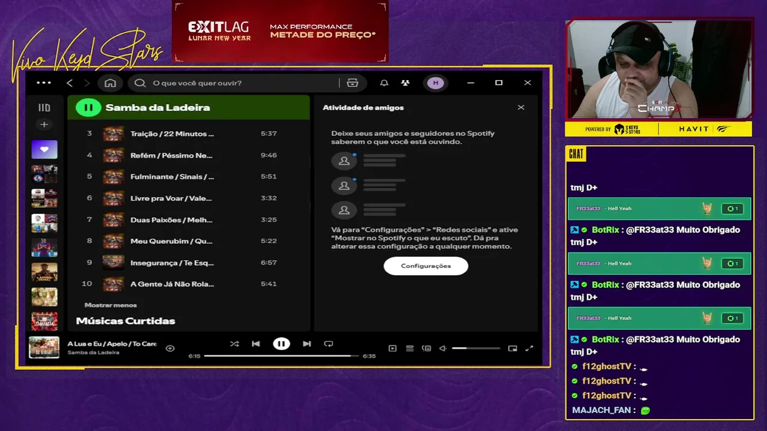The width and height of the screenshot is (767, 431).
Task: Open connect to a device icon
Action: click(x=427, y=348)
